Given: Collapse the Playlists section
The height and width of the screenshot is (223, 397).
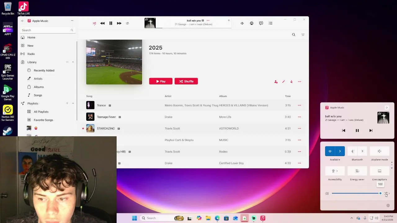Looking at the screenshot, I should point(73,103).
